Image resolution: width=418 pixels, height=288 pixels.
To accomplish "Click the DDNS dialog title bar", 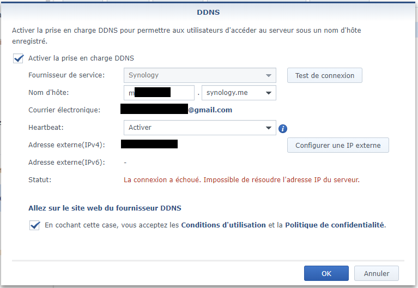I will 208,11.
